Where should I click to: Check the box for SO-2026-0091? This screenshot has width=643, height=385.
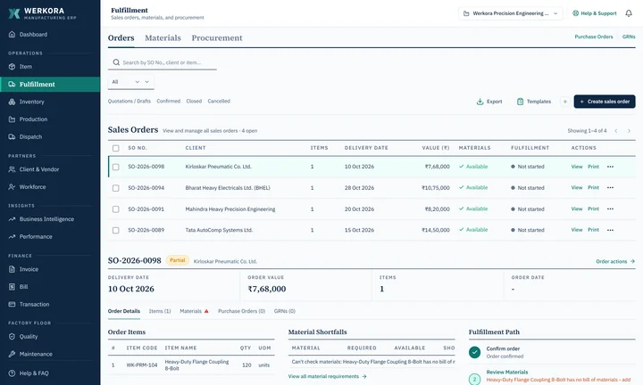[x=115, y=209]
